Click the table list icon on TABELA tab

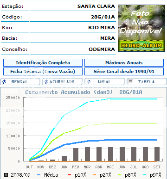click(x=131, y=81)
